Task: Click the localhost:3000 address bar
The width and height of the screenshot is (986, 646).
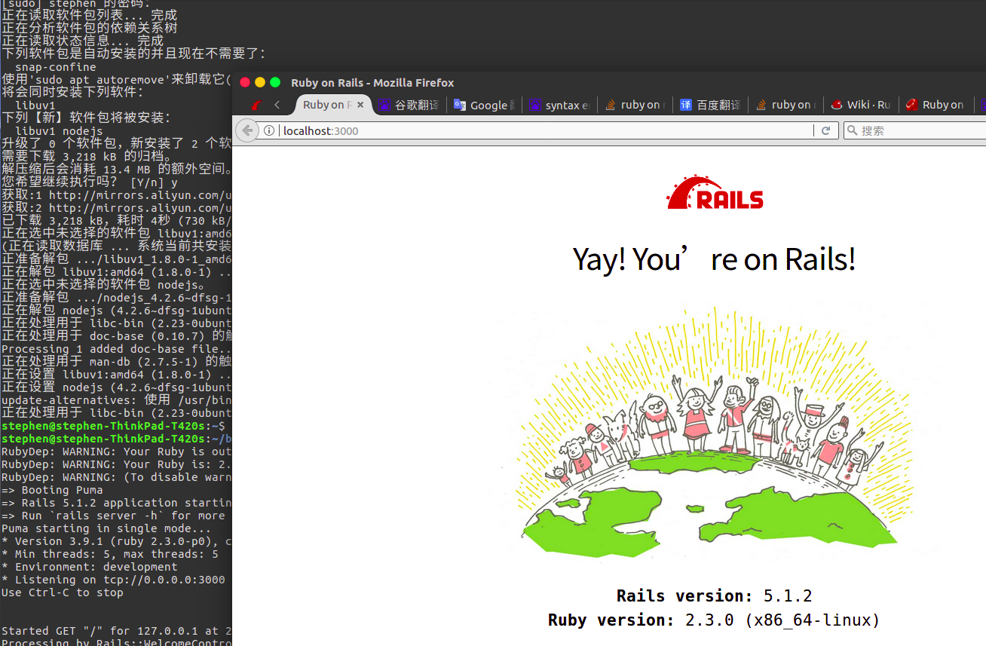Action: (x=548, y=131)
